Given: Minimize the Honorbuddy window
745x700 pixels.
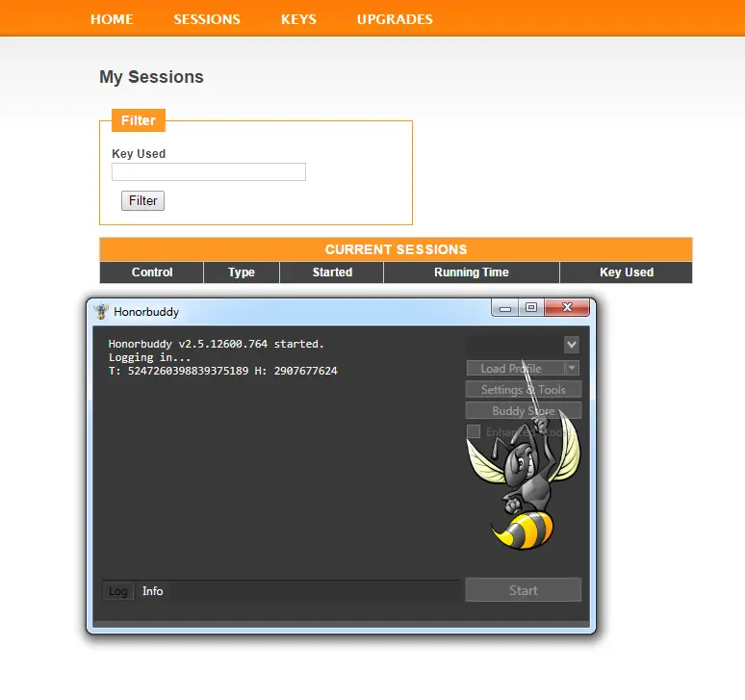Looking at the screenshot, I should click(505, 308).
